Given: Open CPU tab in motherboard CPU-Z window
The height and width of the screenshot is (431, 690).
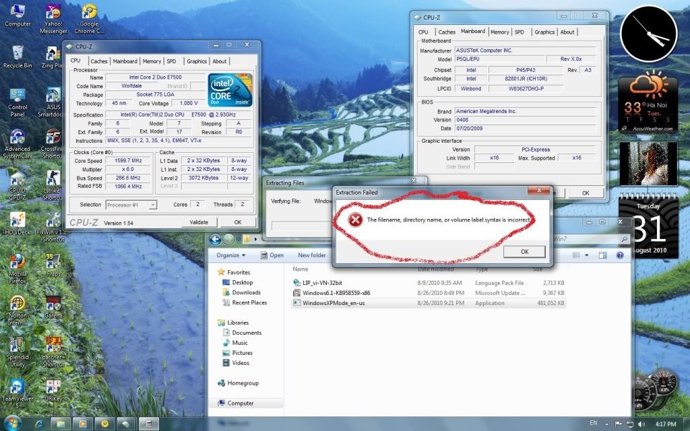Looking at the screenshot, I should 423,32.
